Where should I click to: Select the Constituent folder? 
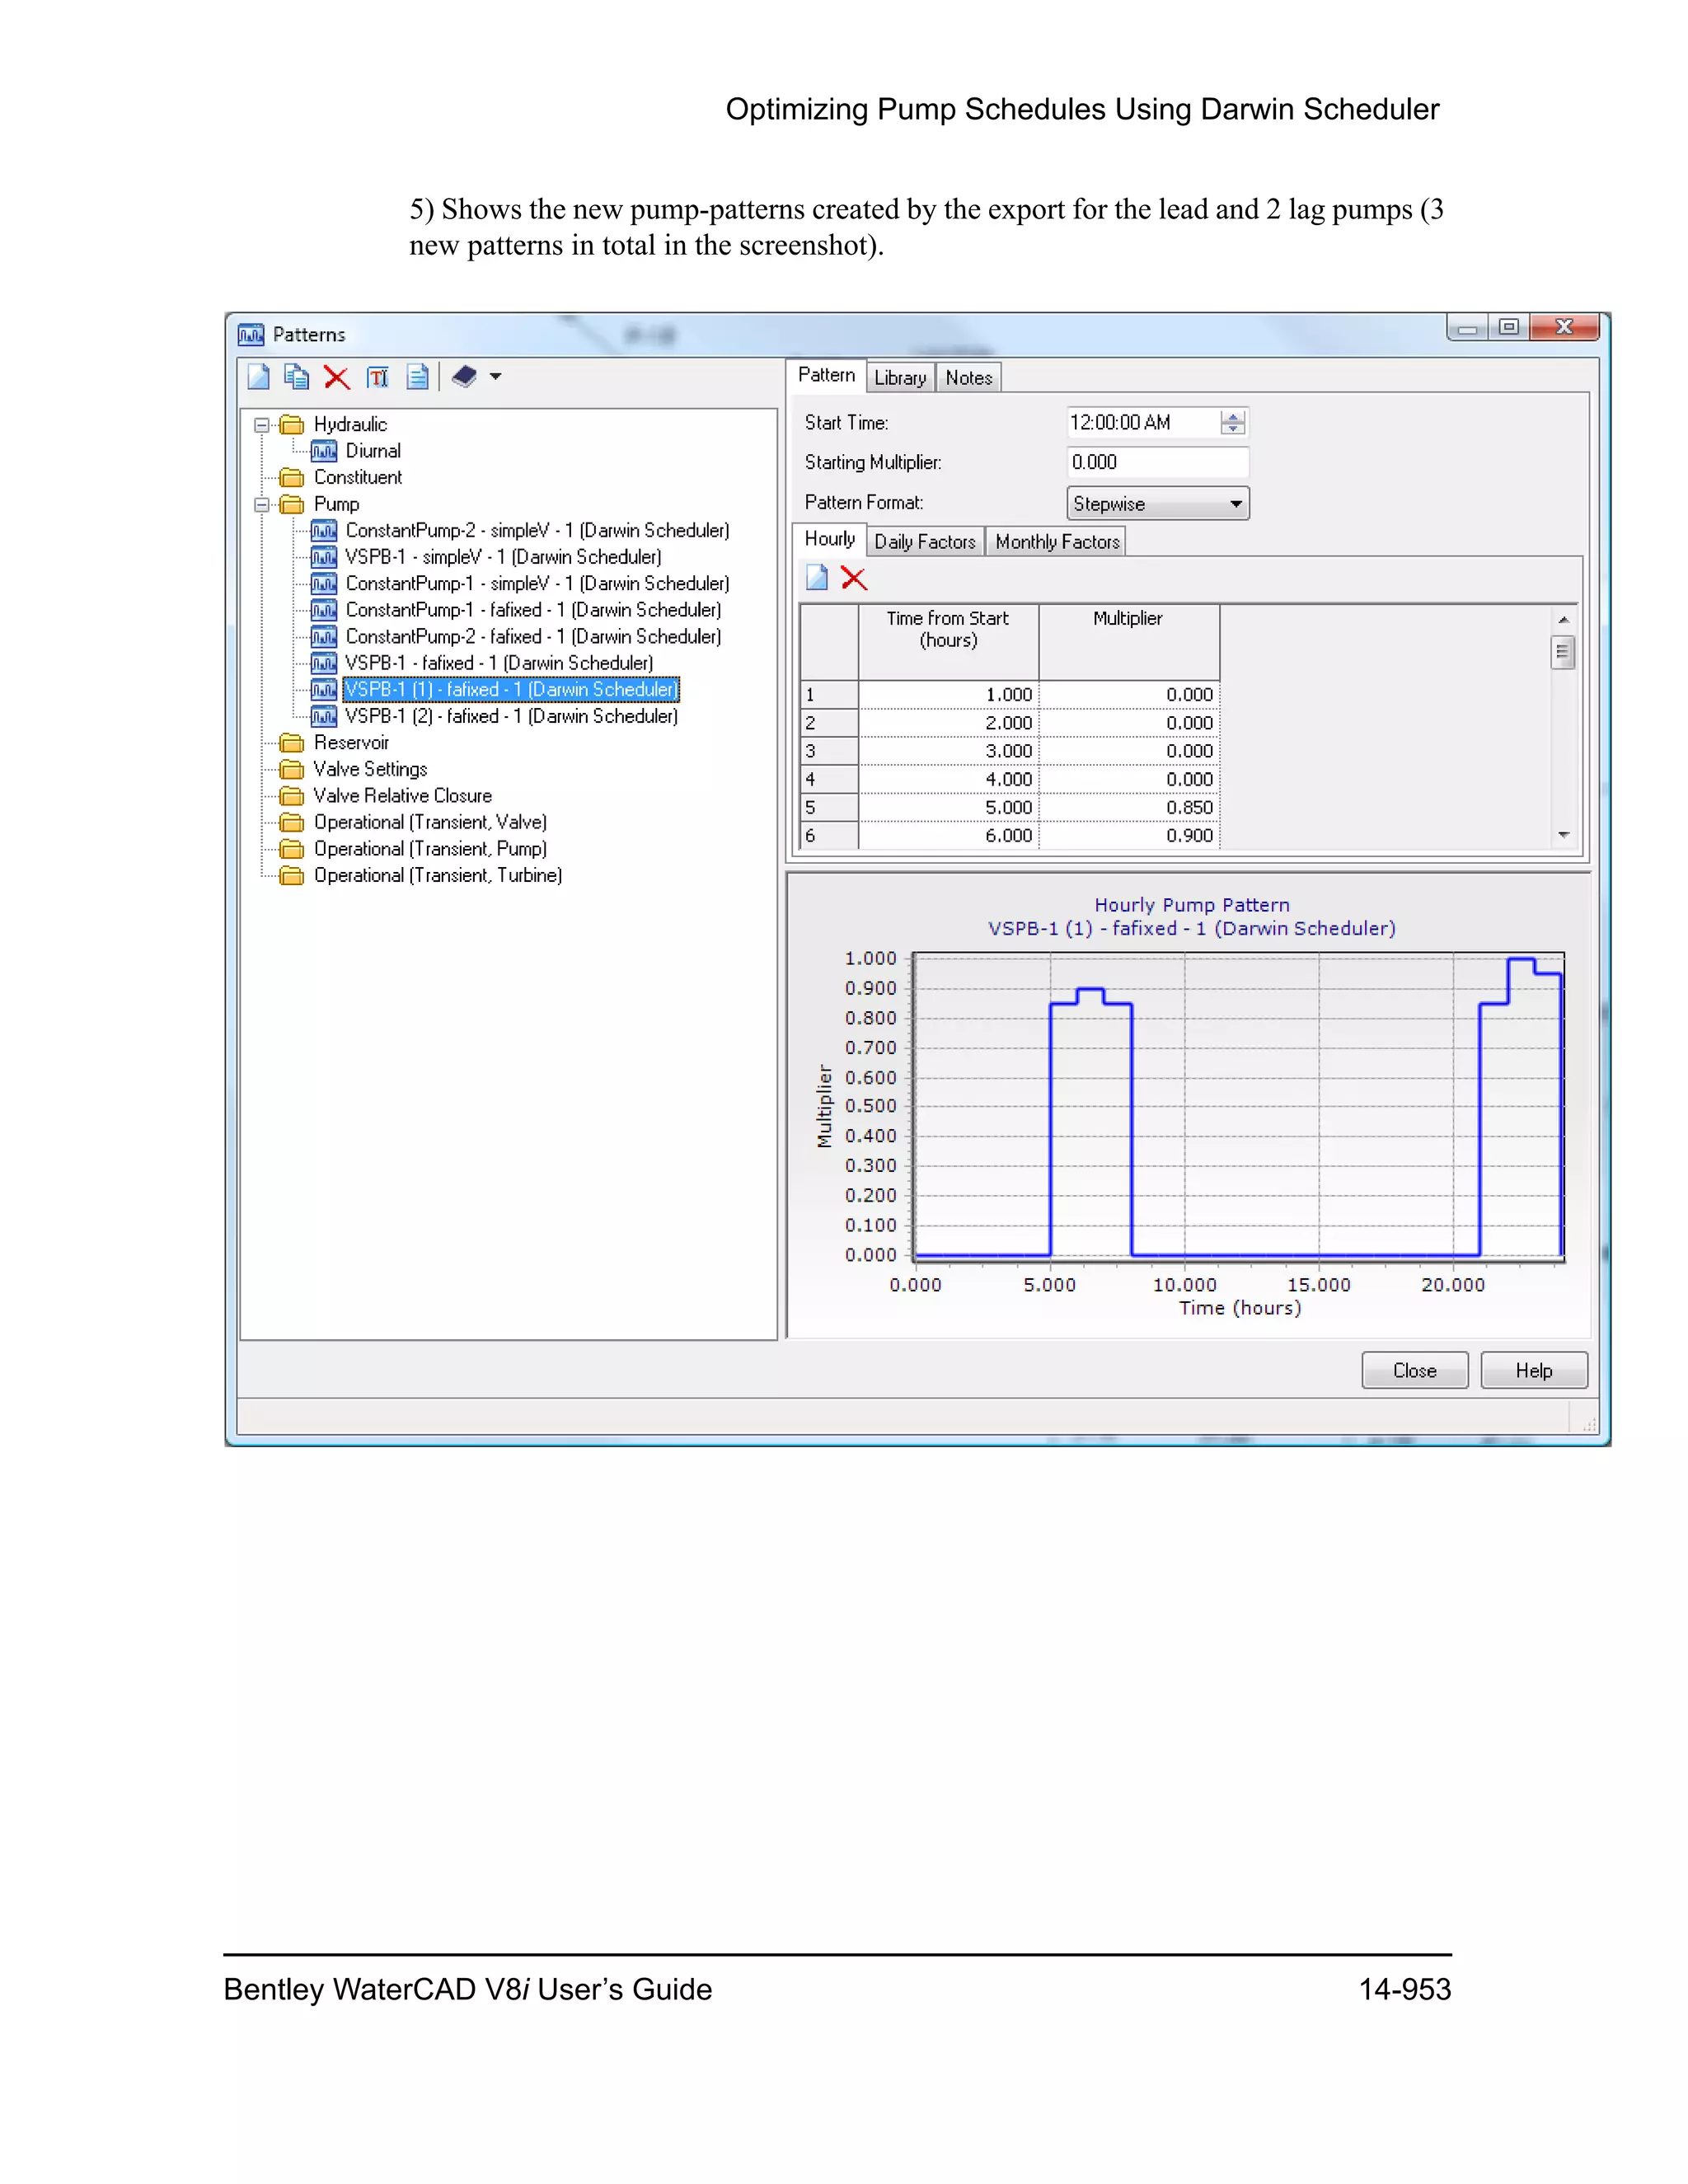pyautogui.click(x=358, y=478)
